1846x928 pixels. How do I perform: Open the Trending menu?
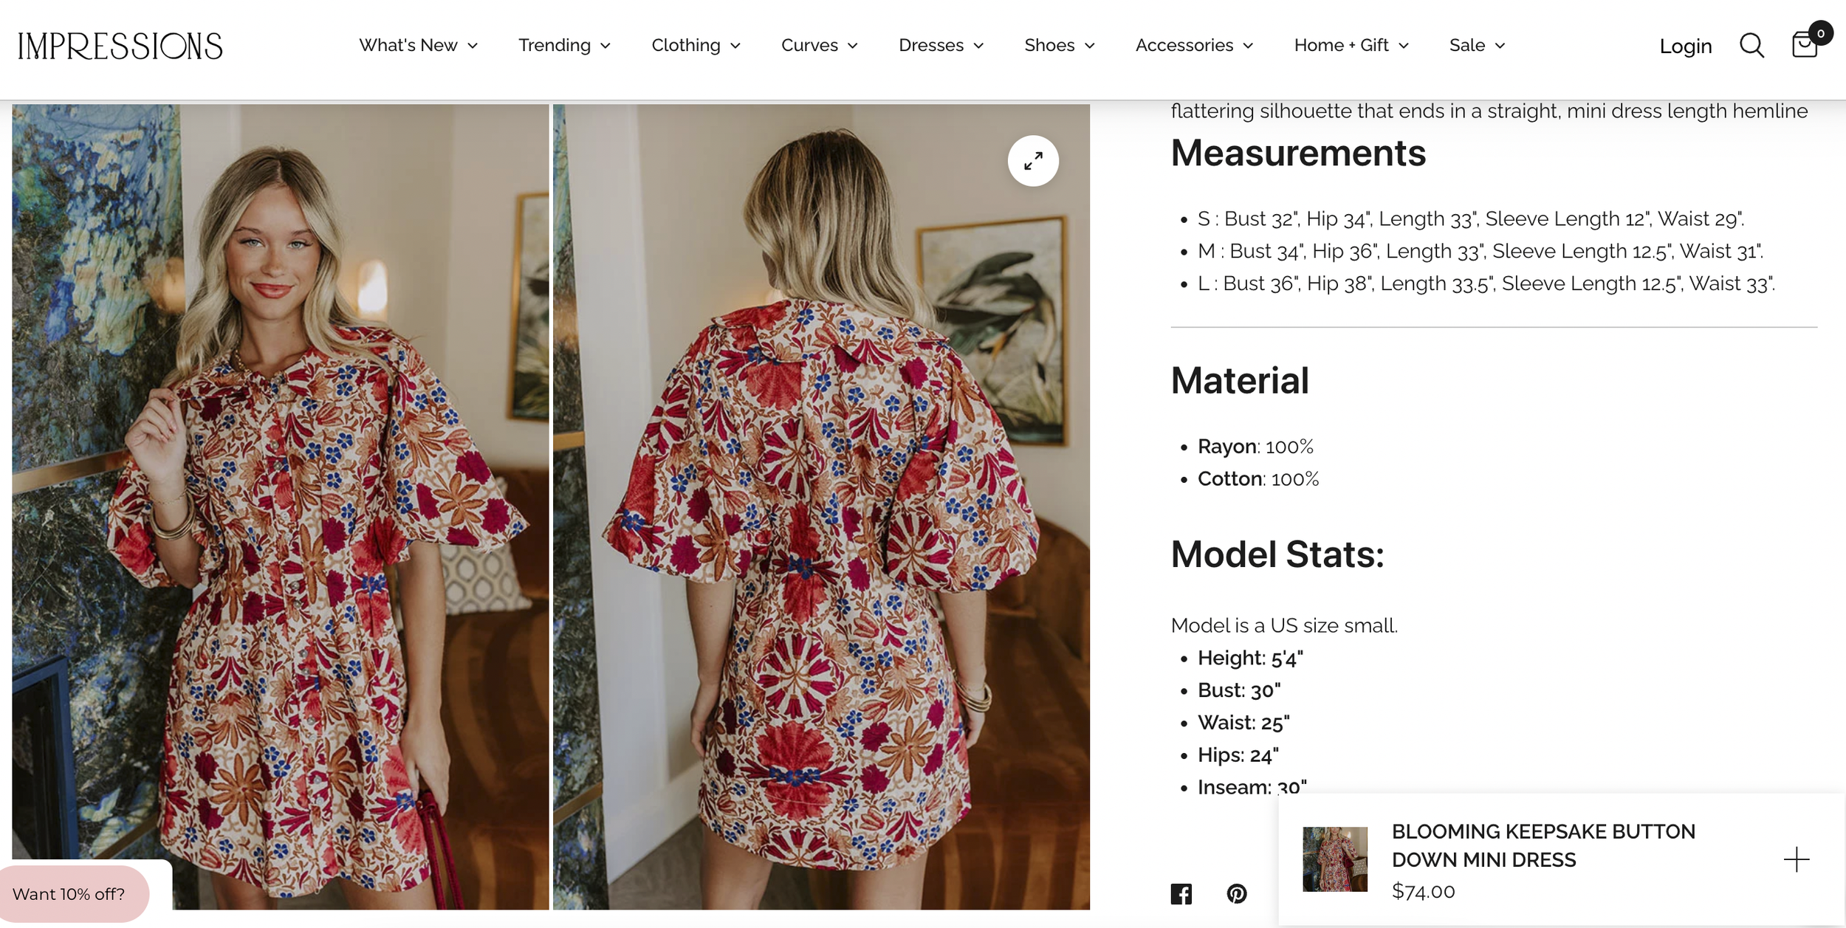565,45
